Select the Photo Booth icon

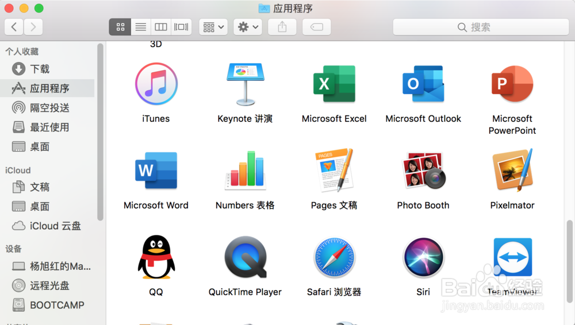423,171
